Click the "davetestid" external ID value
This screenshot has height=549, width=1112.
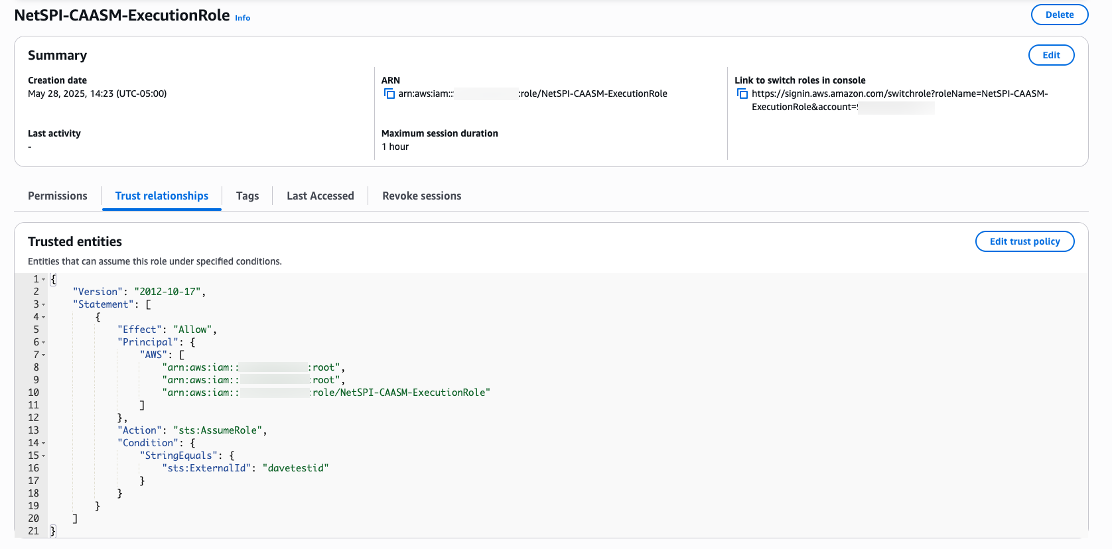(295, 468)
